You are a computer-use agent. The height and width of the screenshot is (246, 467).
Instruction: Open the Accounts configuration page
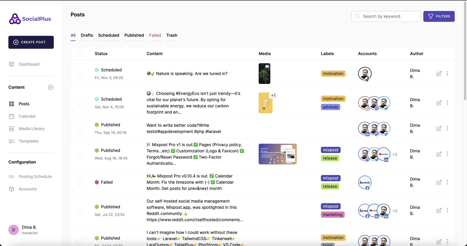pyautogui.click(x=28, y=189)
